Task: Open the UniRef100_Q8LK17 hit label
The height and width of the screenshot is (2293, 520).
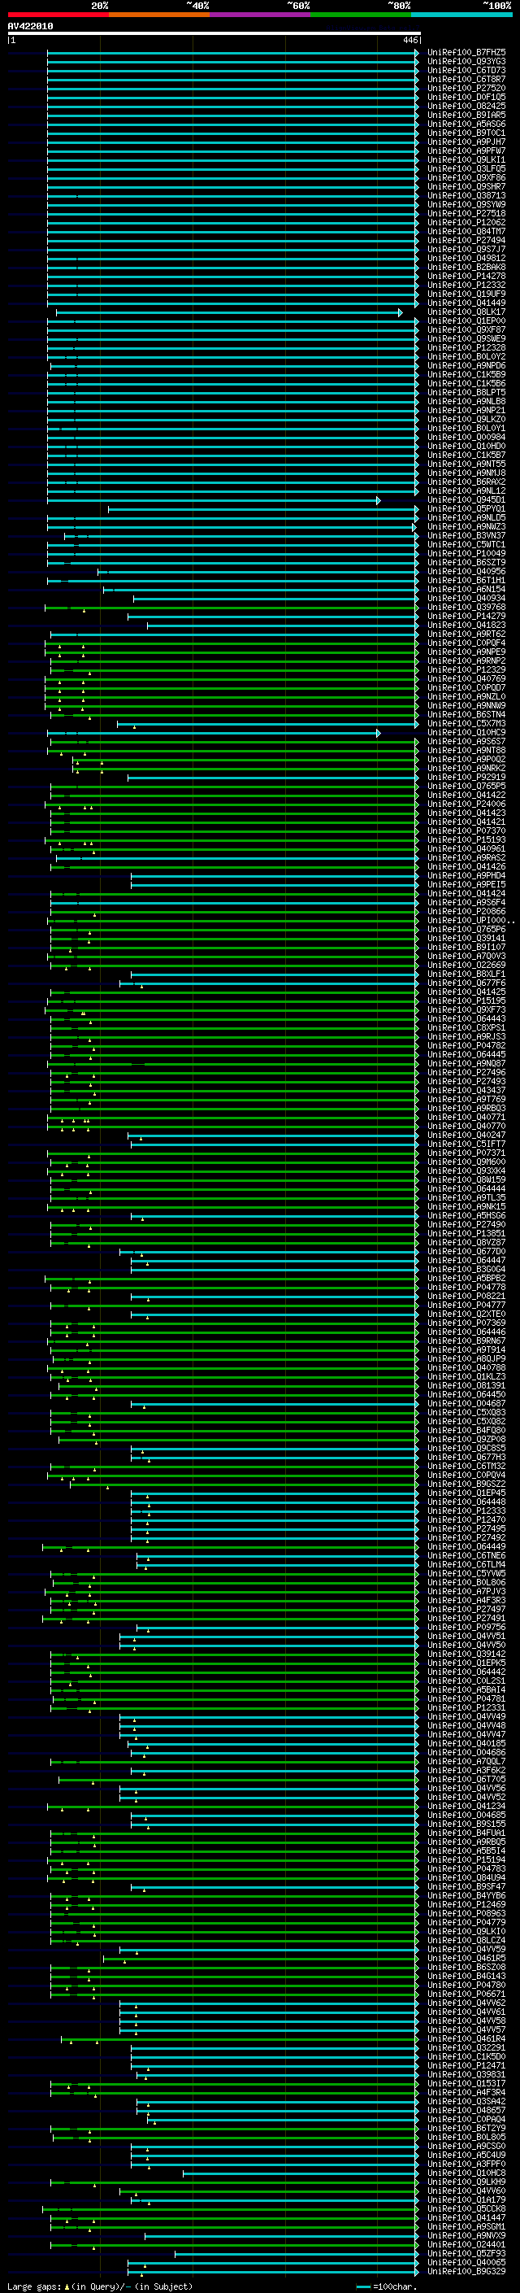Action: 466,312
